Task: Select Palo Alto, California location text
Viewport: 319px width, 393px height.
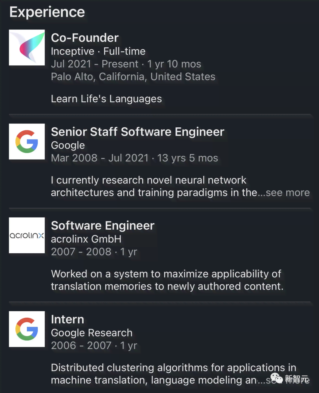Action: (x=133, y=77)
